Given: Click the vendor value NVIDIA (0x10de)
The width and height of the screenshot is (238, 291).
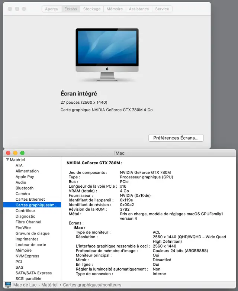Looking at the screenshot, I should [135, 195].
